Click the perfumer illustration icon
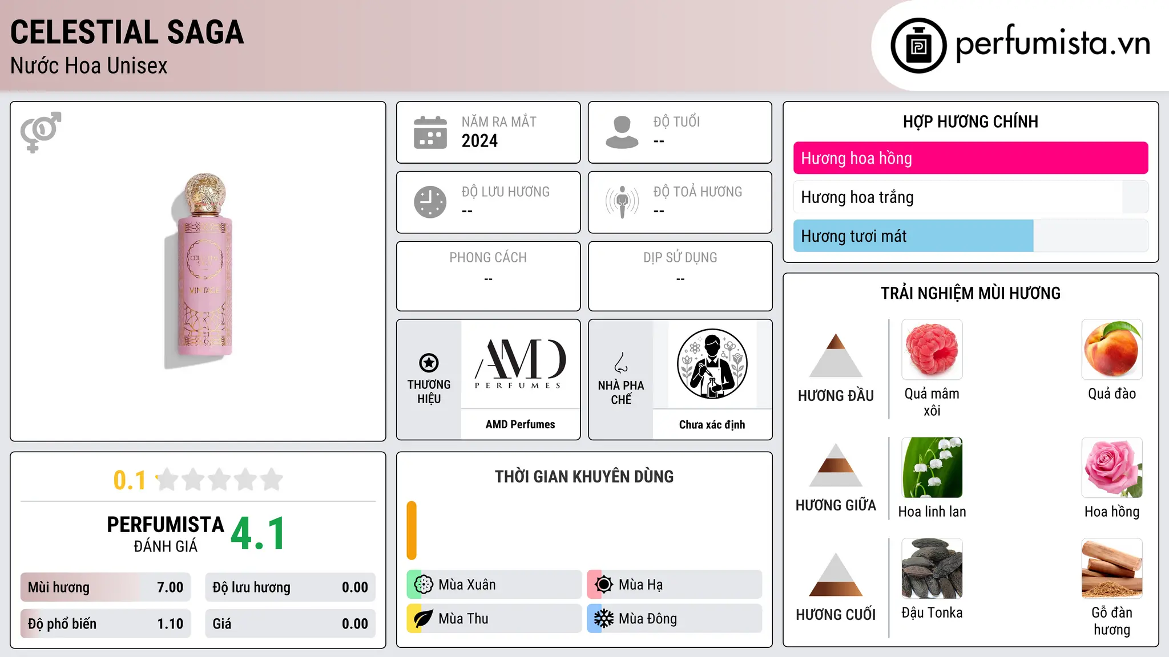Image resolution: width=1169 pixels, height=657 pixels. click(x=712, y=364)
